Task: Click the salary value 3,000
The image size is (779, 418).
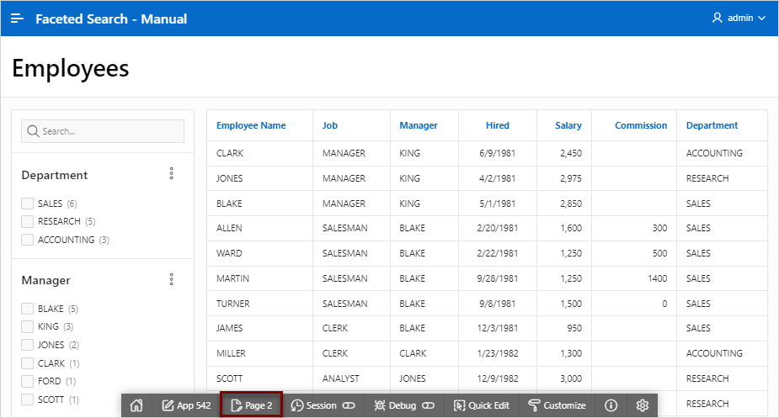Action: pyautogui.click(x=571, y=378)
